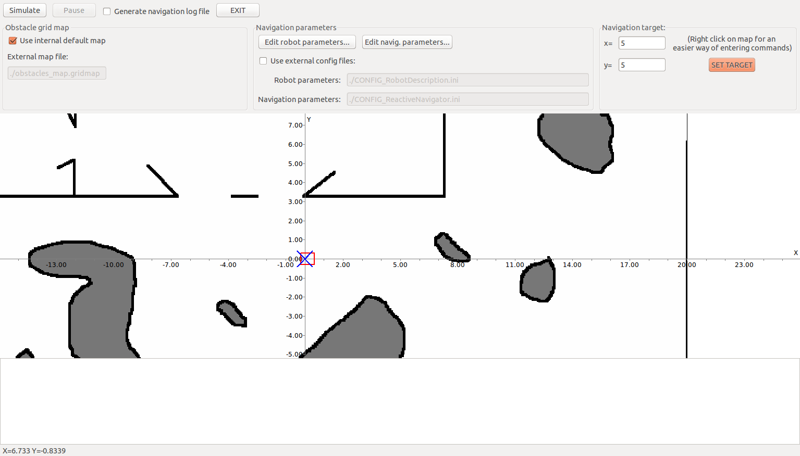Enable Generate navigation log file
Image resolution: width=800 pixels, height=456 pixels.
click(x=107, y=11)
